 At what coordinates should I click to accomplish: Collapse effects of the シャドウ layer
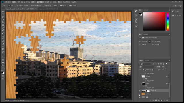168,84
